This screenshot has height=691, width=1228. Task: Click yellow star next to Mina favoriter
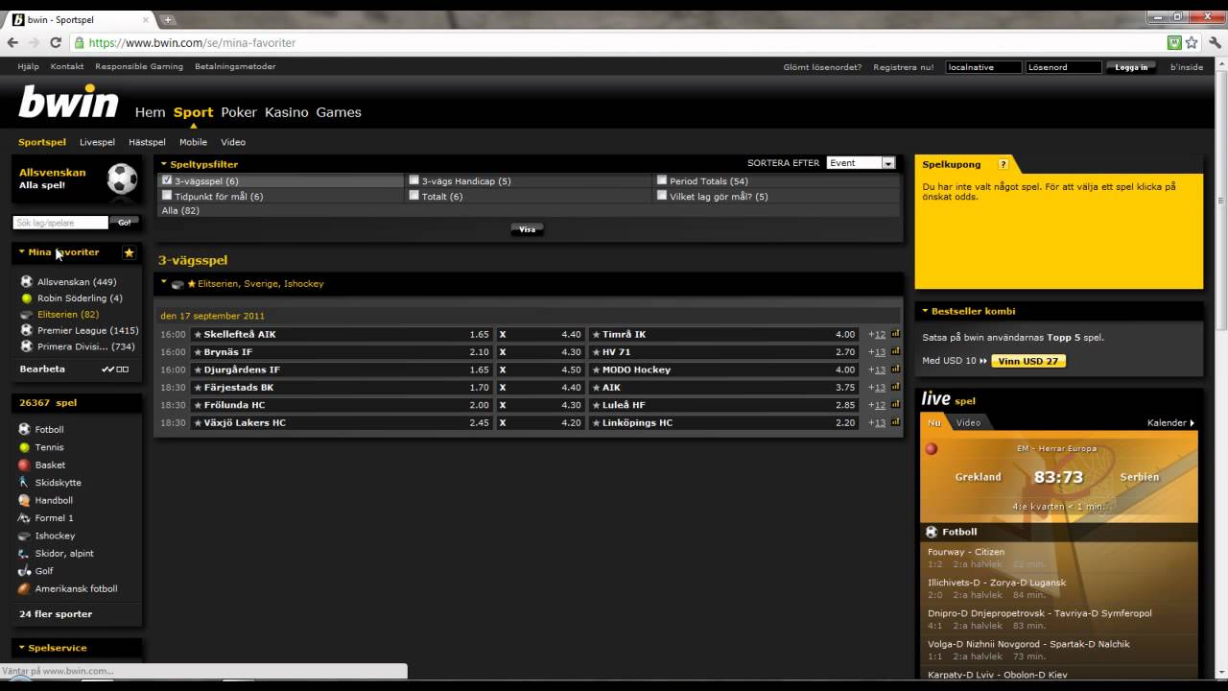tap(129, 252)
